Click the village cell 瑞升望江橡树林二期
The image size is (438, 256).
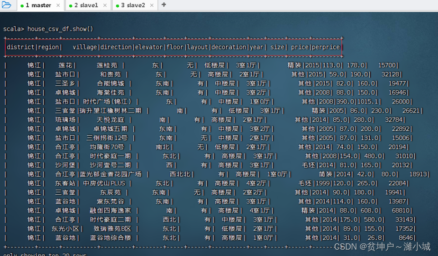(x=110, y=111)
